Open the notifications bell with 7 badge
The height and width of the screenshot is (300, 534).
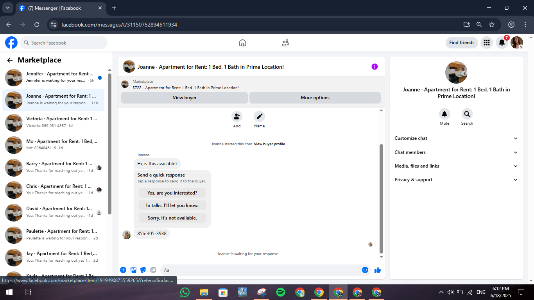(502, 43)
